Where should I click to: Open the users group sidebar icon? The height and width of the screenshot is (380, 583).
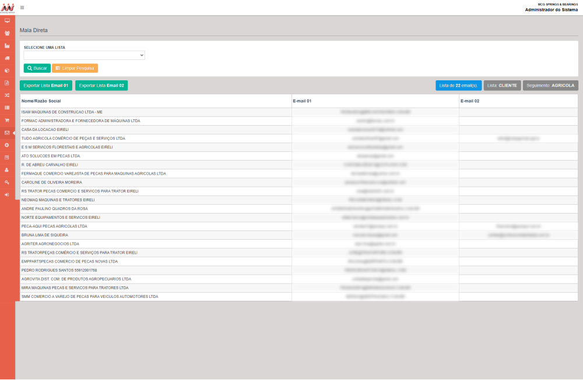click(x=7, y=33)
